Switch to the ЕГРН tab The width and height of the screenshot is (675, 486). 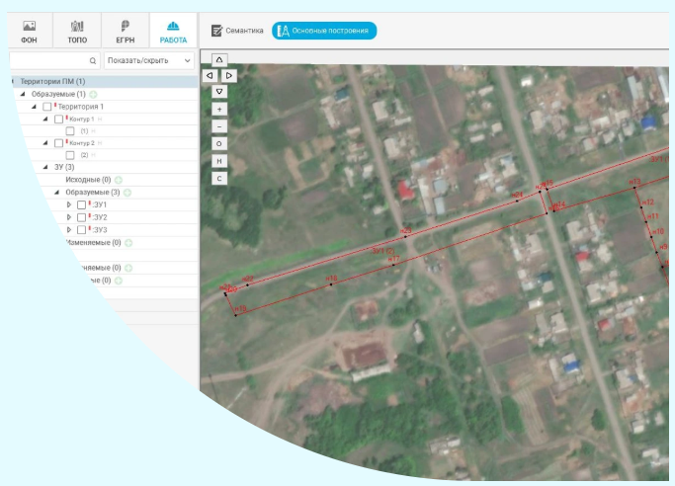125,32
